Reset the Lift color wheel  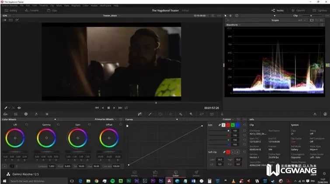27,125
